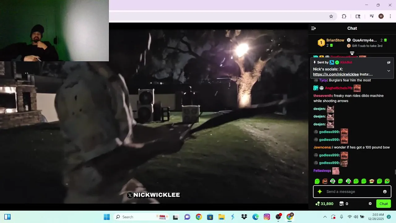Open the browser extensions puzzle icon
396x223 pixels.
pos(344,16)
